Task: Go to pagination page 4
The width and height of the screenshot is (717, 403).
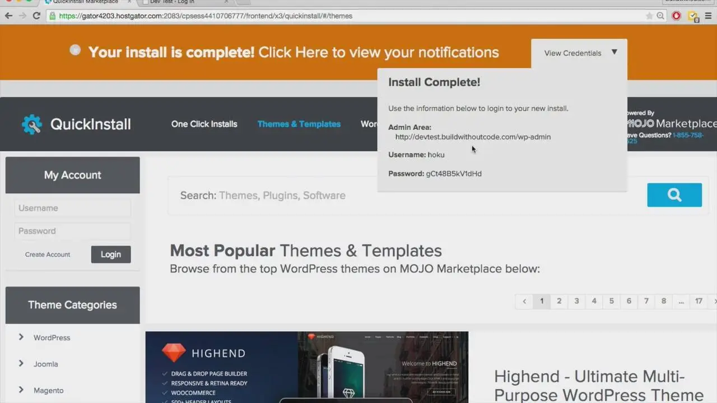Action: 594,301
